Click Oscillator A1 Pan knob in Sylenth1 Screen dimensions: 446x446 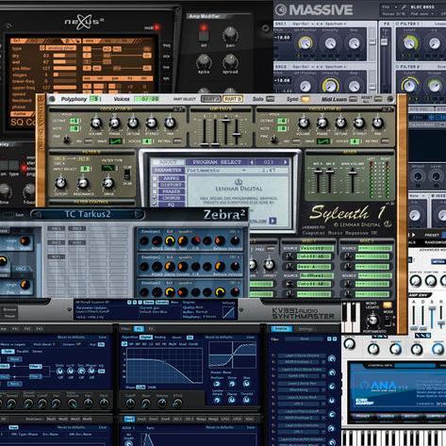pyautogui.click(x=170, y=124)
